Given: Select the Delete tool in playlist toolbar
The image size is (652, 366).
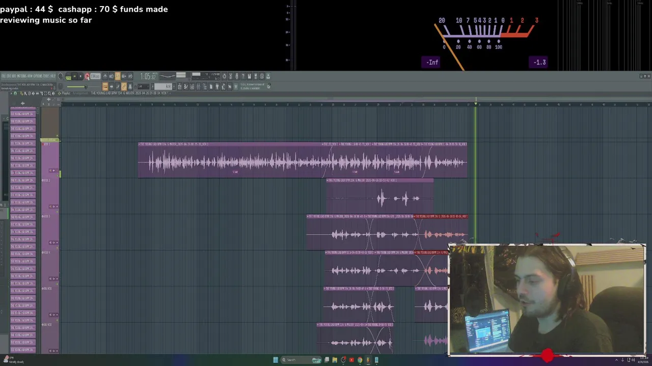Looking at the screenshot, I should [x=29, y=94].
